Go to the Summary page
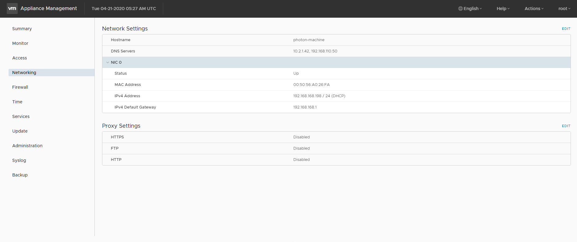Image resolution: width=577 pixels, height=242 pixels. 22,29
